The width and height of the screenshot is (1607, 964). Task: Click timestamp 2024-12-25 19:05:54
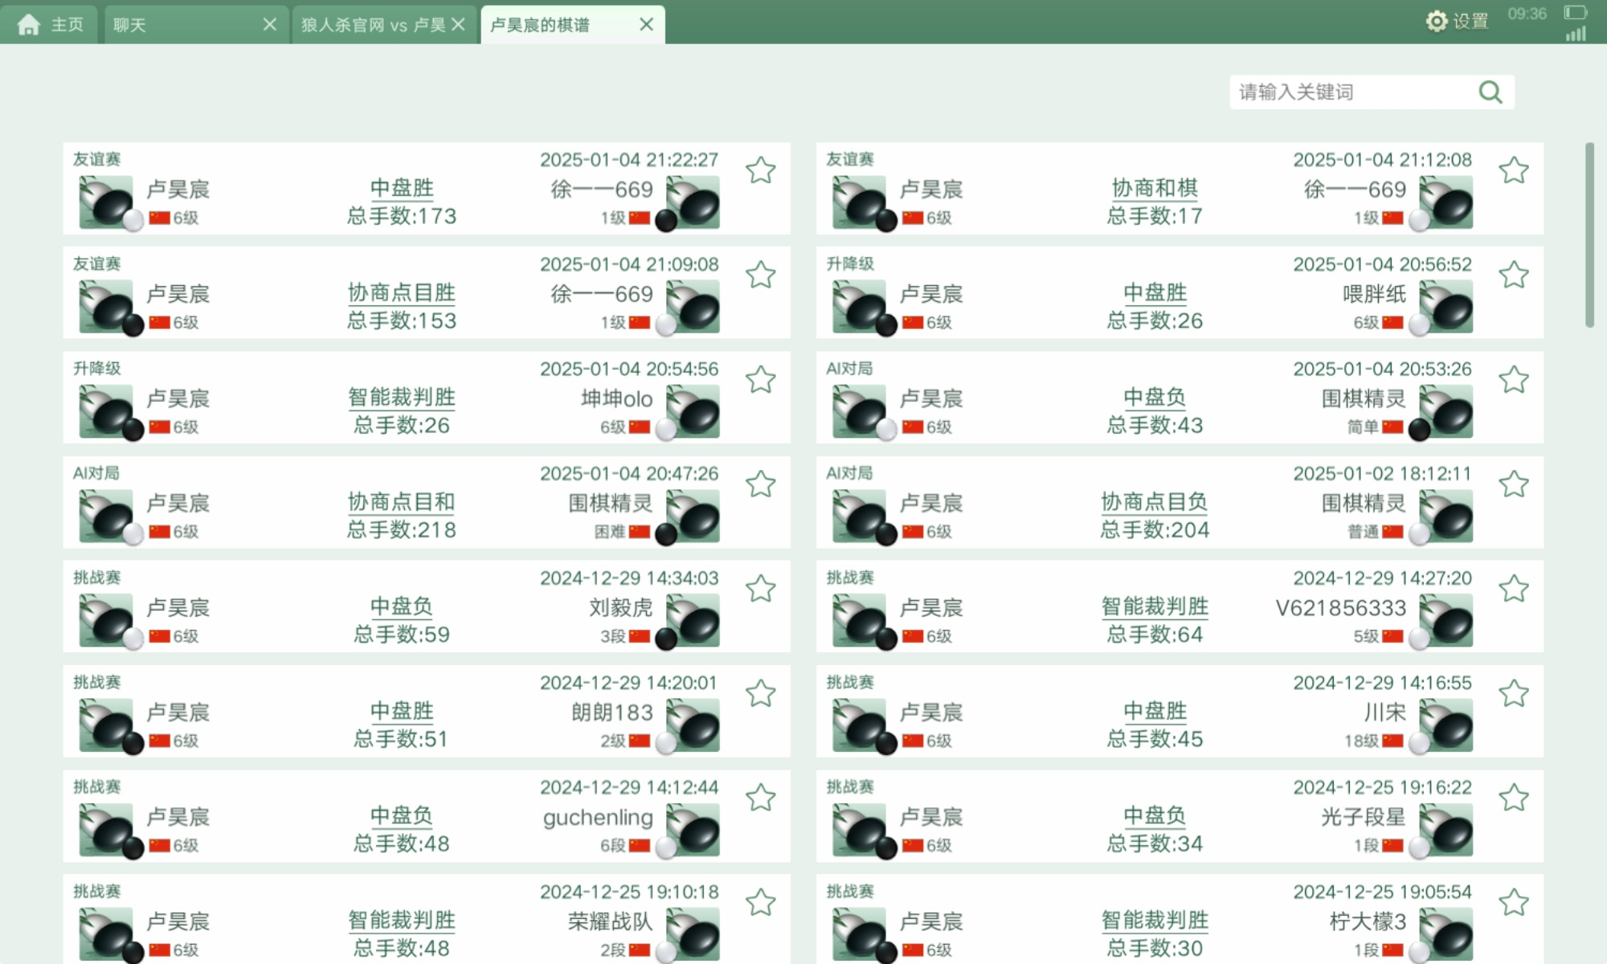(1382, 892)
